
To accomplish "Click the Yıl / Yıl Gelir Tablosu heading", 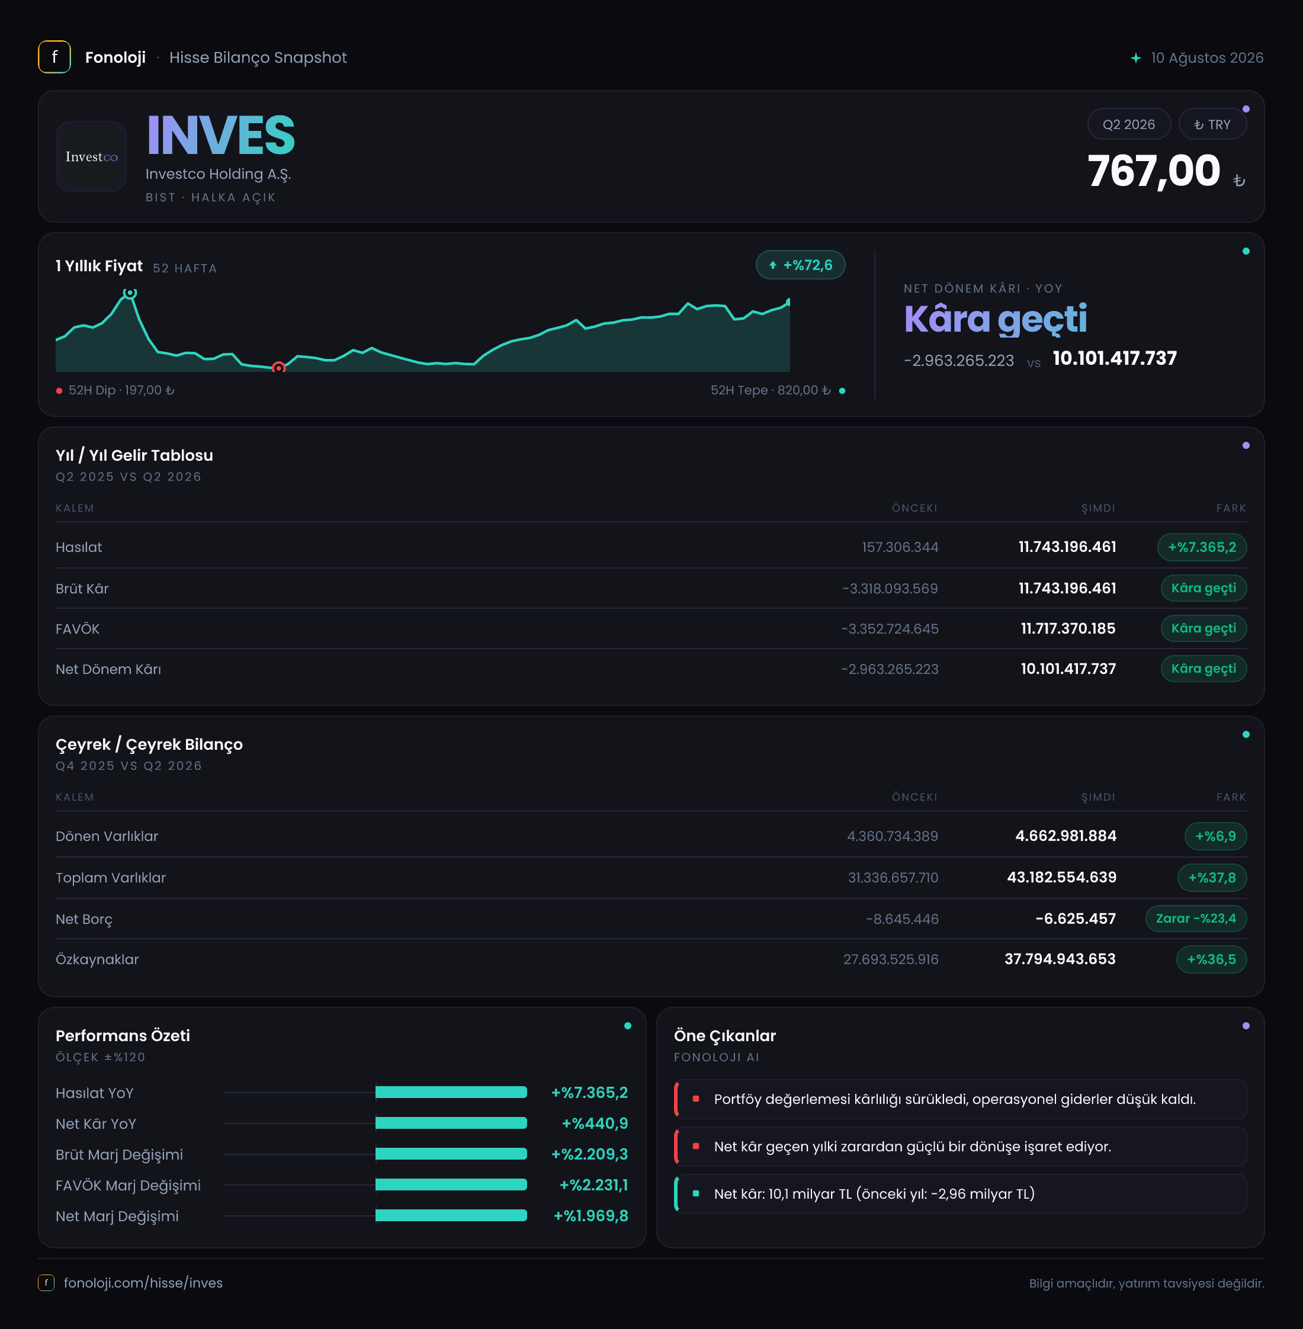I will [134, 455].
